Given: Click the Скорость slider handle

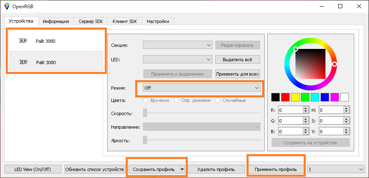Looking at the screenshot, I should pos(145,113).
